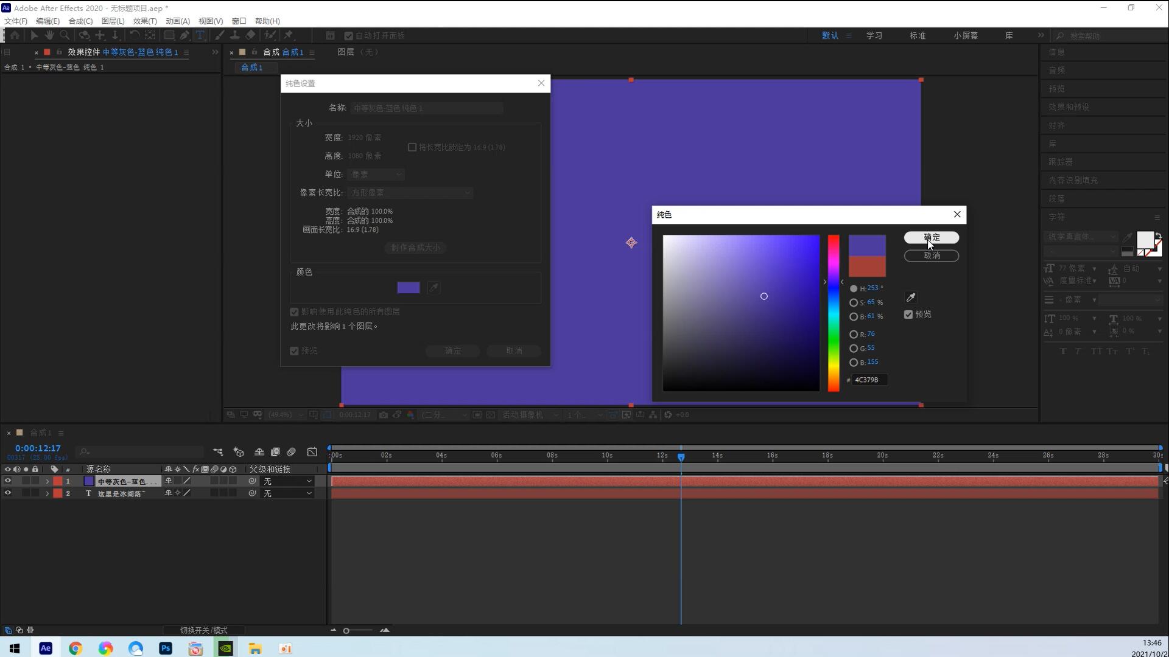Image resolution: width=1169 pixels, height=657 pixels.
Task: Expand layer 1 properties triangle
Action: pos(47,481)
